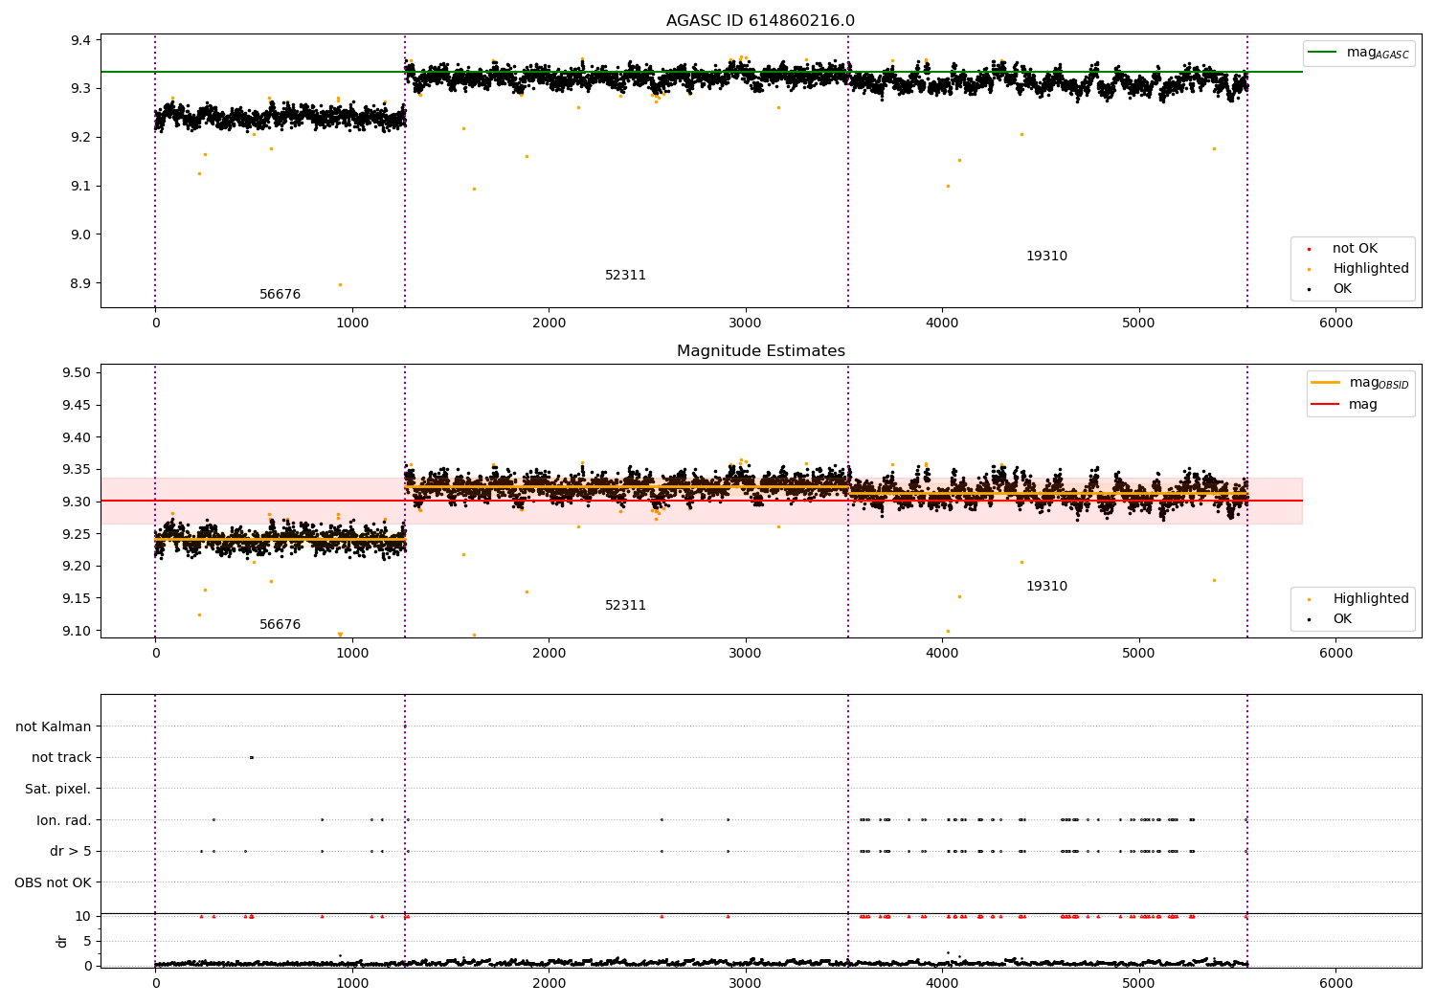1436x1005 pixels.
Task: Click the 'not Kalman' row label
Action: [x=54, y=727]
